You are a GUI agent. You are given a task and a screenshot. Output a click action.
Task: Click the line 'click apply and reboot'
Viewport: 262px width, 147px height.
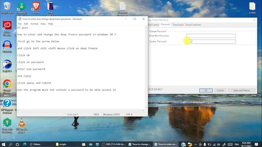[x=34, y=83]
